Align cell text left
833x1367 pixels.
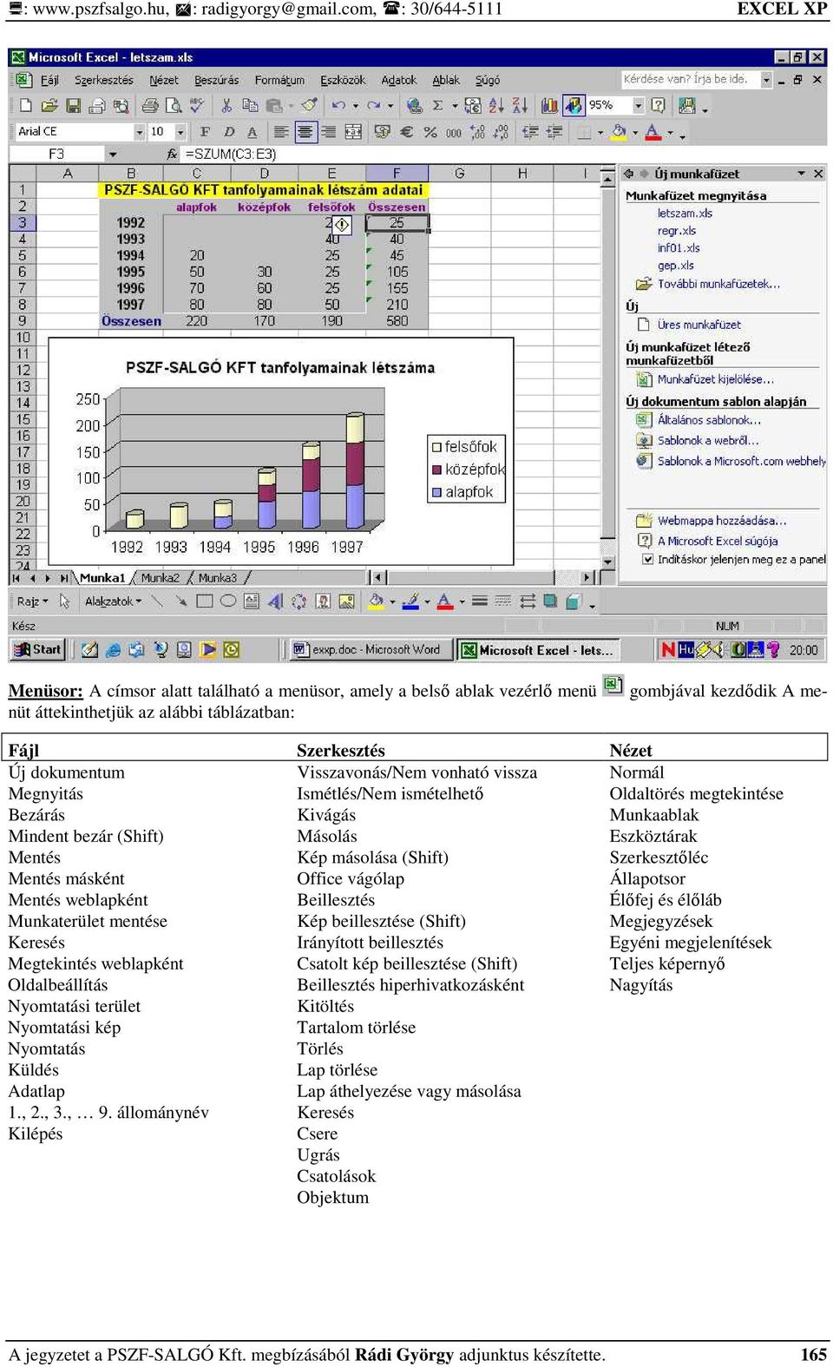click(281, 132)
